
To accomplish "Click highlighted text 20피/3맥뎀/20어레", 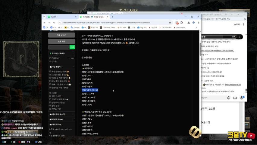I will pyautogui.click(x=90, y=90).
